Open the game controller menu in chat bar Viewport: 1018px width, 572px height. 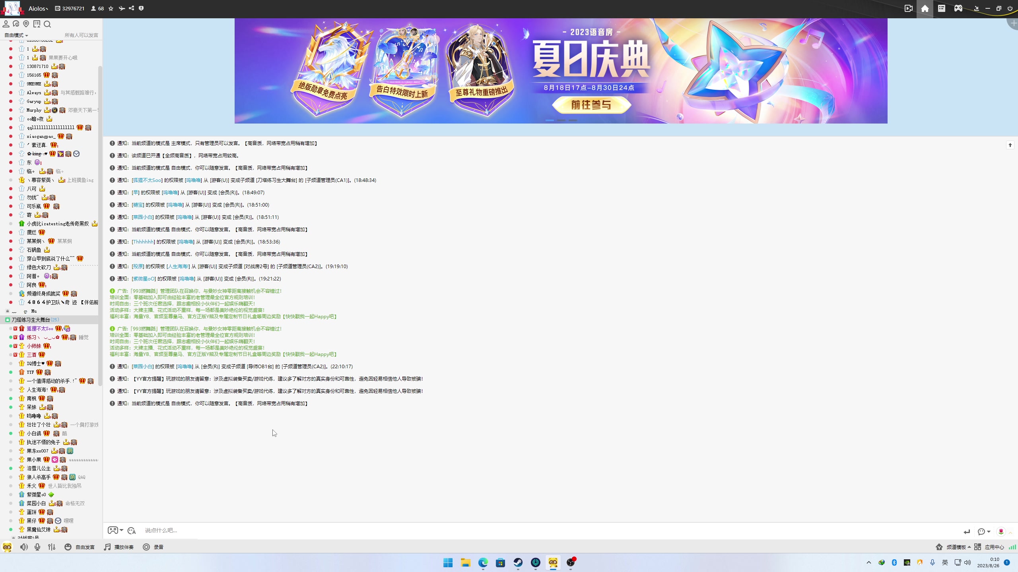pos(115,530)
